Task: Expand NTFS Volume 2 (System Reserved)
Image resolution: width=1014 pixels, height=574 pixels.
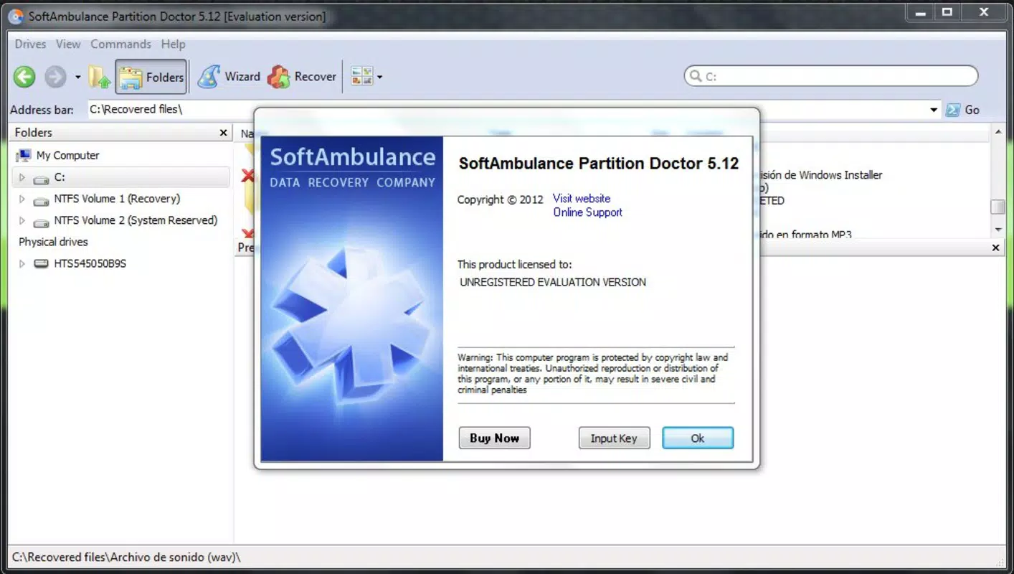Action: pos(22,220)
